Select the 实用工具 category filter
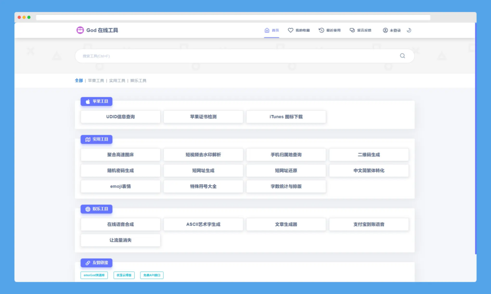Image resolution: width=491 pixels, height=294 pixels. tap(117, 81)
